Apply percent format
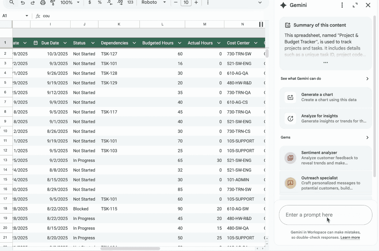 tap(100, 2)
